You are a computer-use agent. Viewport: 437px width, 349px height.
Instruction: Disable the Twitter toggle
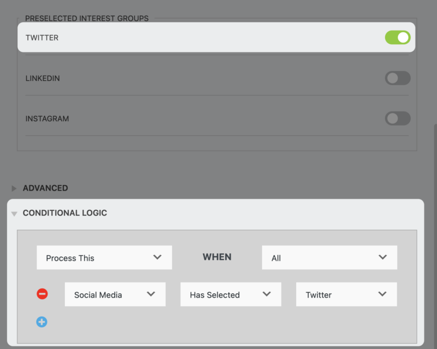pos(398,37)
